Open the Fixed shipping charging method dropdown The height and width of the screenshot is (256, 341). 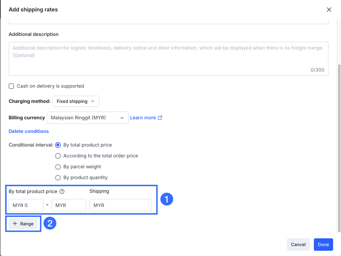76,101
